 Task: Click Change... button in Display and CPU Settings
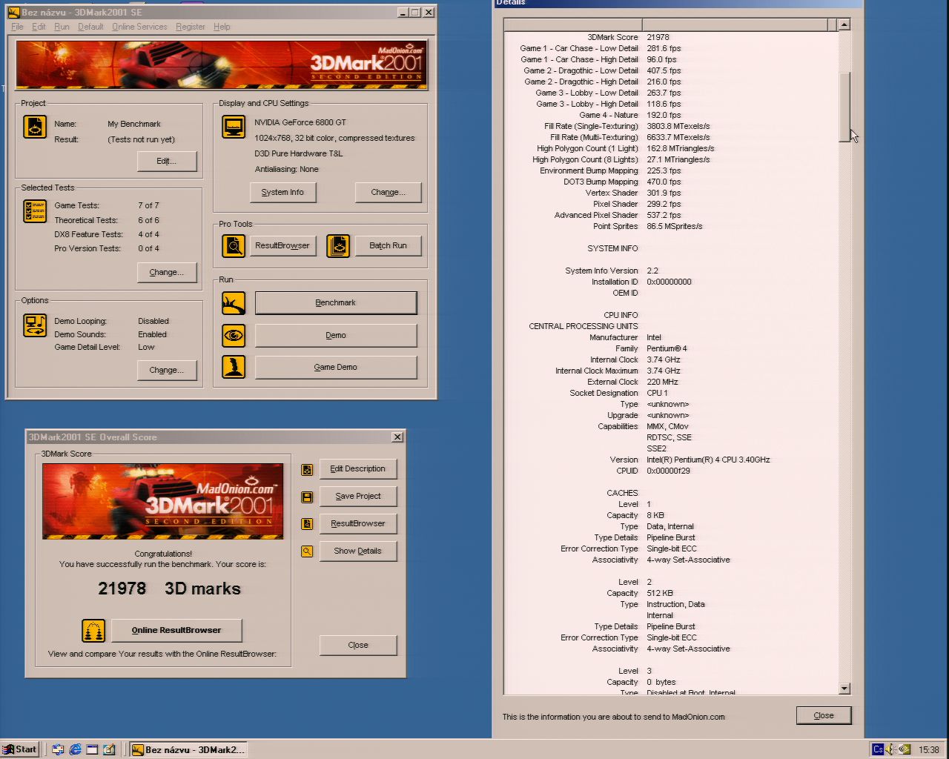pos(388,192)
